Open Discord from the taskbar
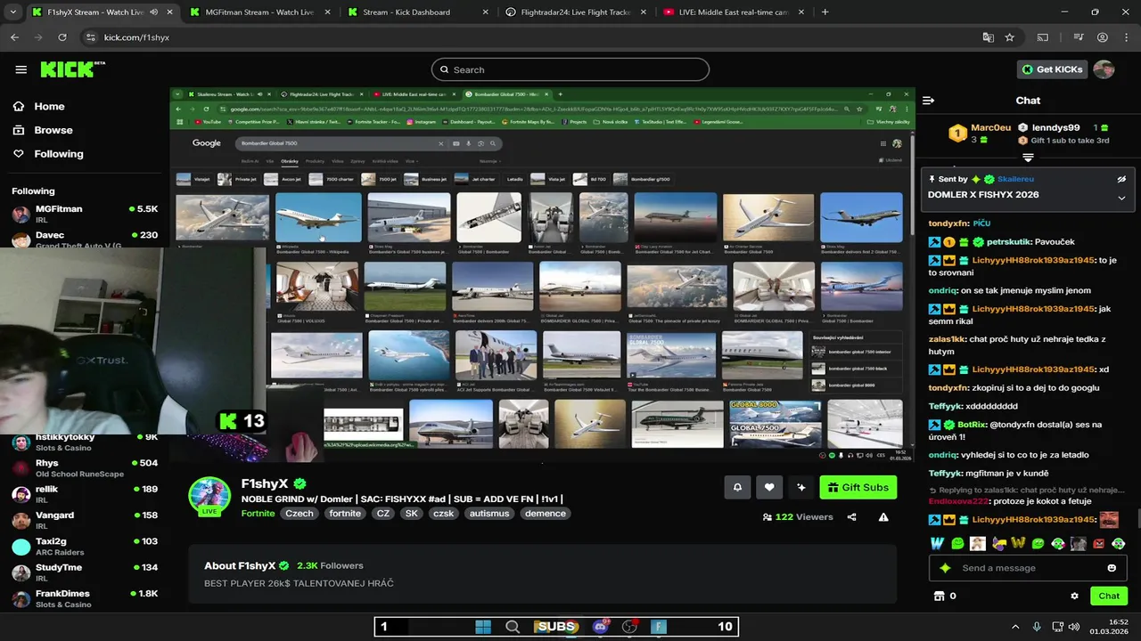 pyautogui.click(x=601, y=627)
